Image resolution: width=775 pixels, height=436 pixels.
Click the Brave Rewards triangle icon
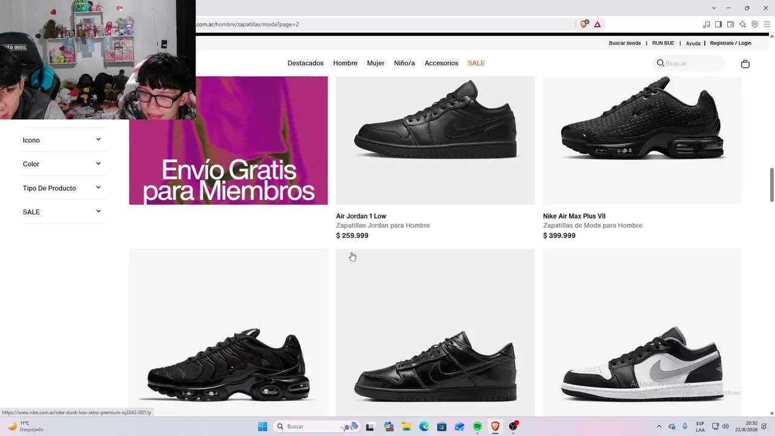(x=597, y=24)
